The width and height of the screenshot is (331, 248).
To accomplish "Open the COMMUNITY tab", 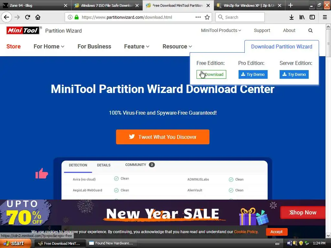I will tap(140, 165).
